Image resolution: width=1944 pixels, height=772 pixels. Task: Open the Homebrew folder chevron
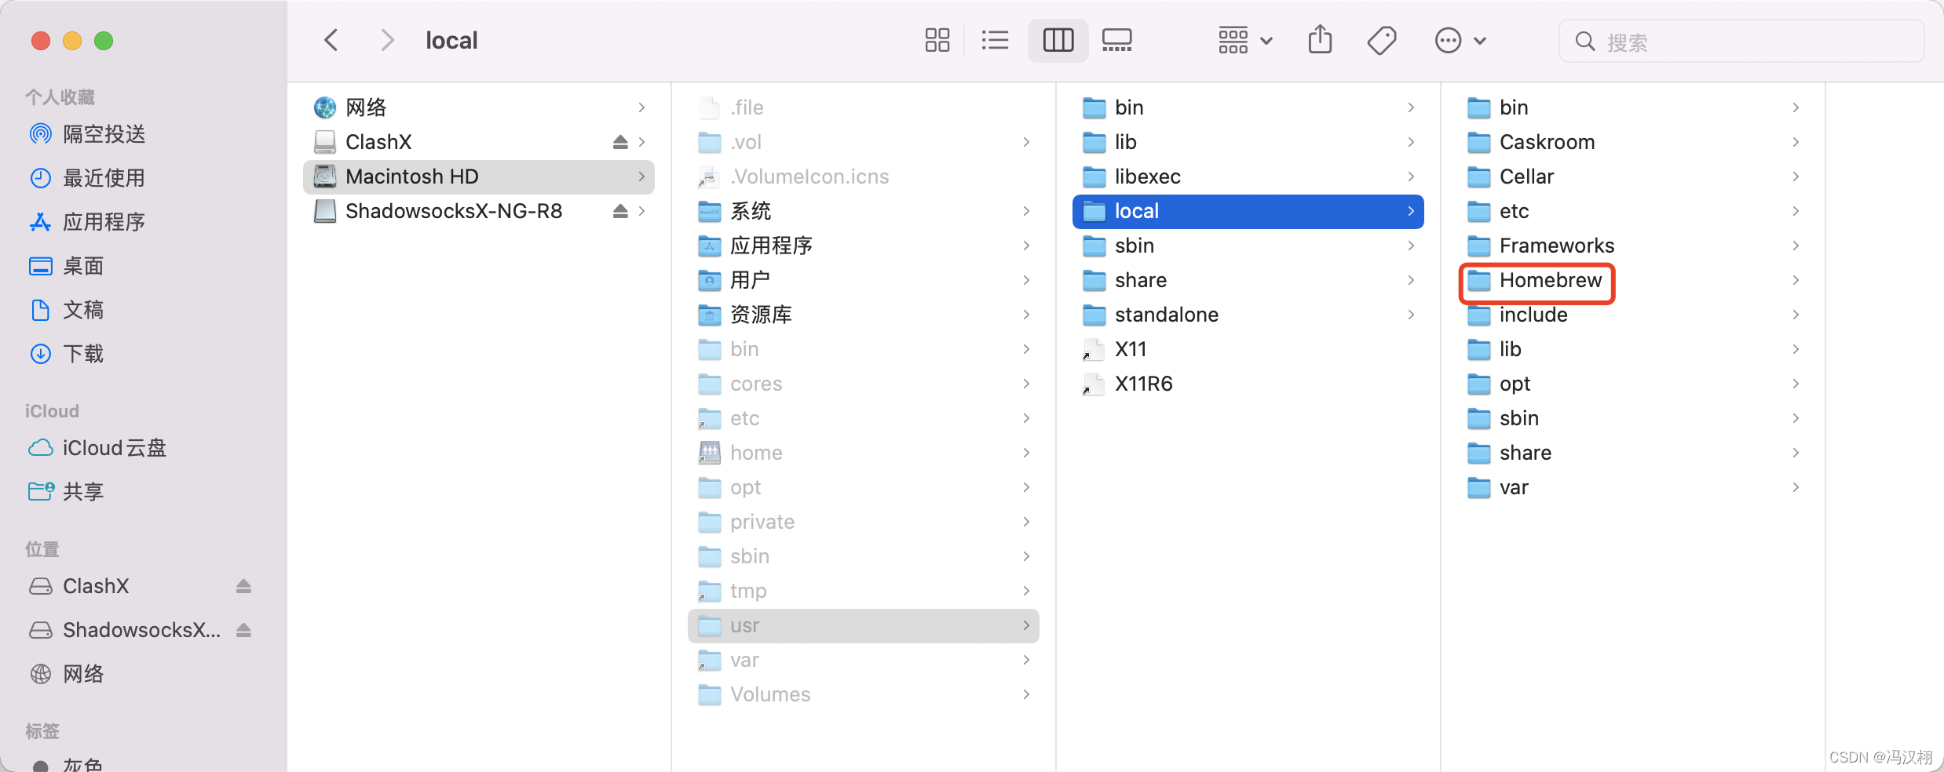point(1797,280)
